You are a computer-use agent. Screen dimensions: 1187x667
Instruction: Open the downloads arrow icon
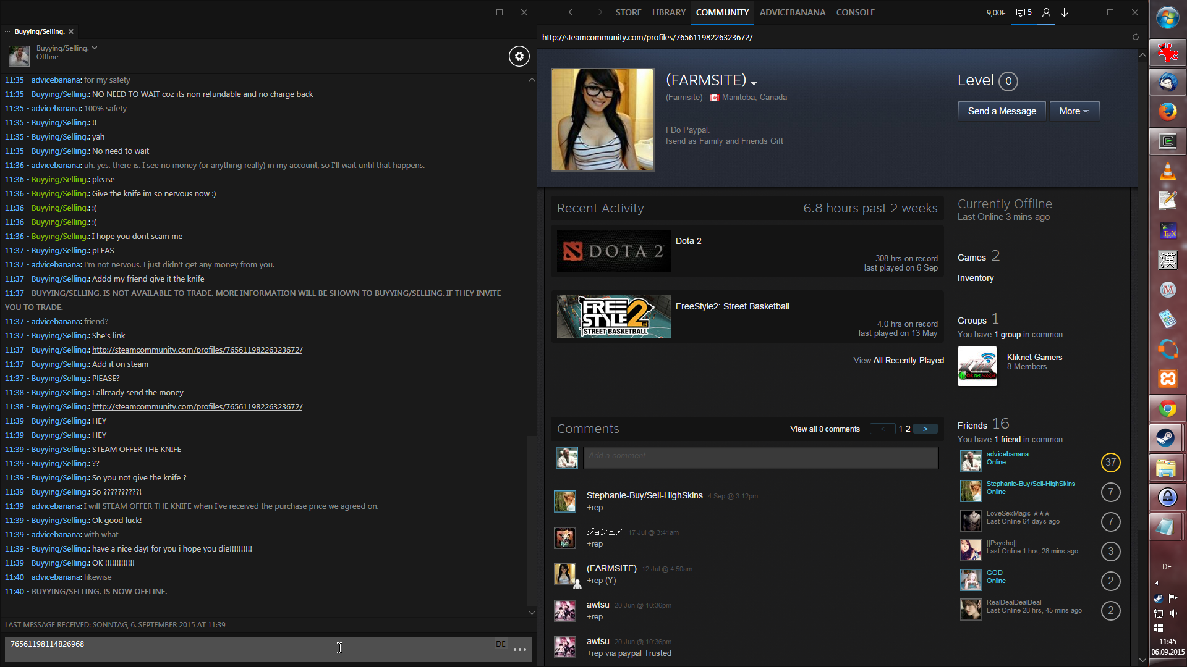click(1064, 12)
